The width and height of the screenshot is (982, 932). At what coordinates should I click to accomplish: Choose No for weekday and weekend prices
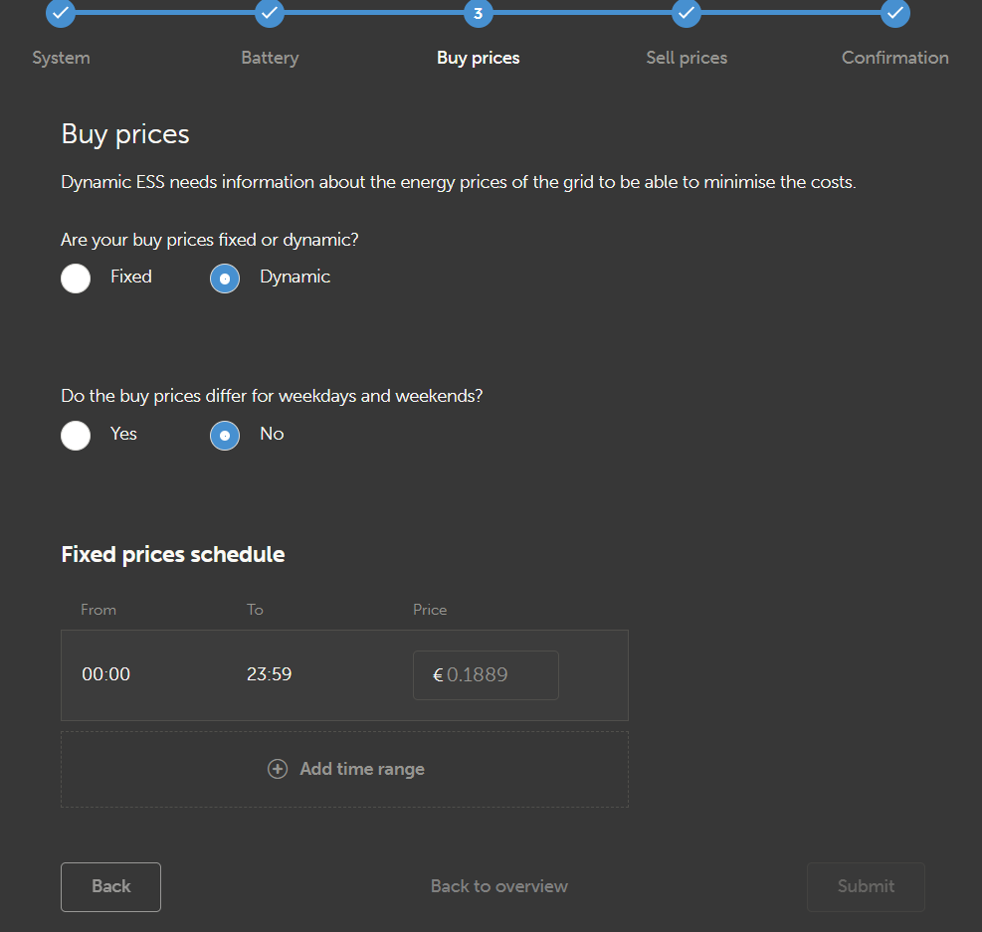point(225,436)
